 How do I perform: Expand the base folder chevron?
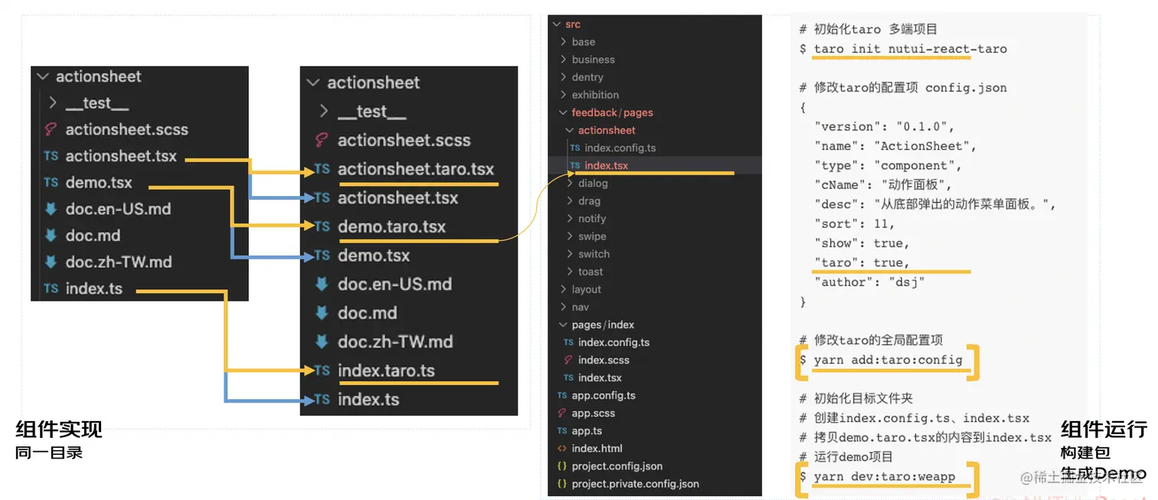click(564, 42)
